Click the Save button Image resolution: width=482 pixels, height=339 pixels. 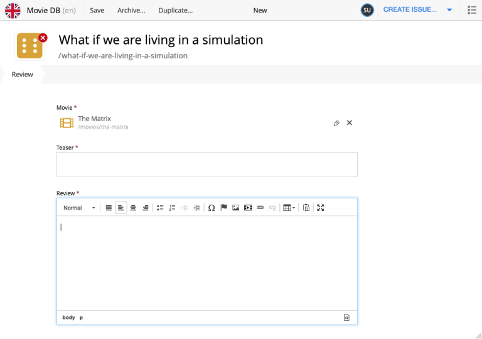(97, 10)
